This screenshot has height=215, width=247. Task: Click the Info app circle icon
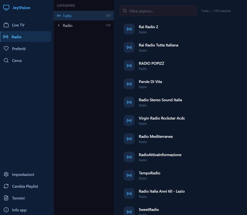pyautogui.click(x=6, y=210)
